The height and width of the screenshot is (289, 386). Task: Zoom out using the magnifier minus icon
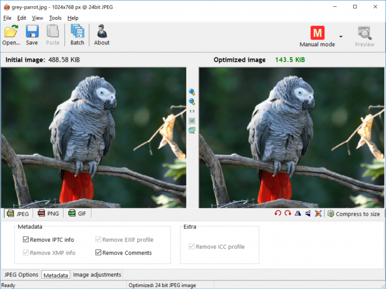[192, 101]
